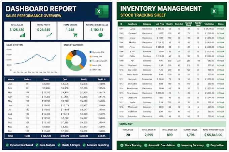Click the checkmark beside Accurate Reporting
Image resolution: width=229 pixels, height=152 pixels.
click(x=84, y=145)
